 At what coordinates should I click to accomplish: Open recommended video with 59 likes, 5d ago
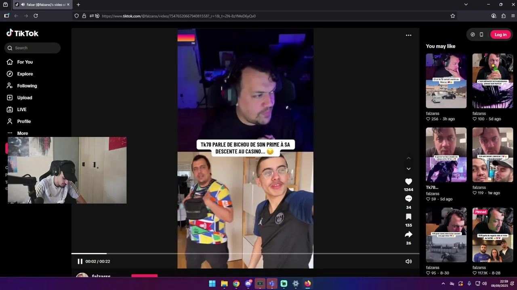point(446,155)
